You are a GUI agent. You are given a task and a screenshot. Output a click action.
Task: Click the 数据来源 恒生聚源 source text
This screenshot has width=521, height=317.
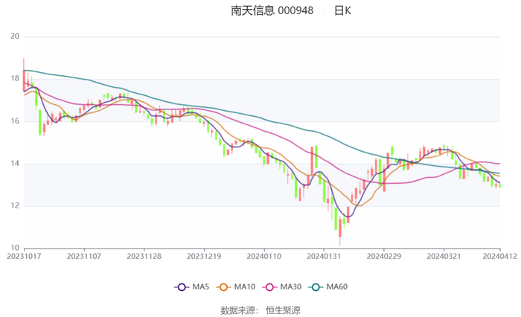click(x=260, y=310)
